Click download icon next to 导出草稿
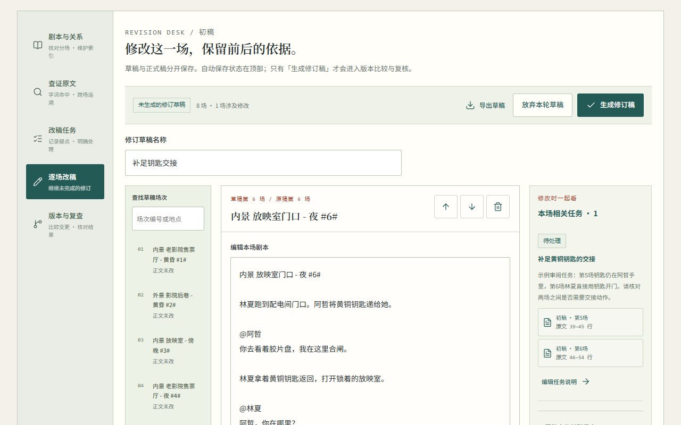 coord(470,105)
